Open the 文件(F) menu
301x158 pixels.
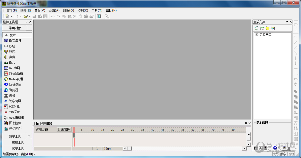[12, 10]
